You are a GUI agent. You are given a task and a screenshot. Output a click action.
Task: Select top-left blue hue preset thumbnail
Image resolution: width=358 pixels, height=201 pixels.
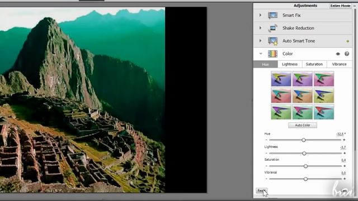click(281, 79)
